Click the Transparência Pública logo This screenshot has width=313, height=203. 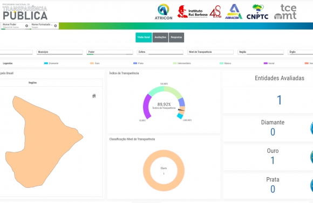25,12
